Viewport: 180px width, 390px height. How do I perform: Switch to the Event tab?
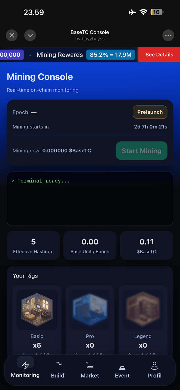pos(122,370)
